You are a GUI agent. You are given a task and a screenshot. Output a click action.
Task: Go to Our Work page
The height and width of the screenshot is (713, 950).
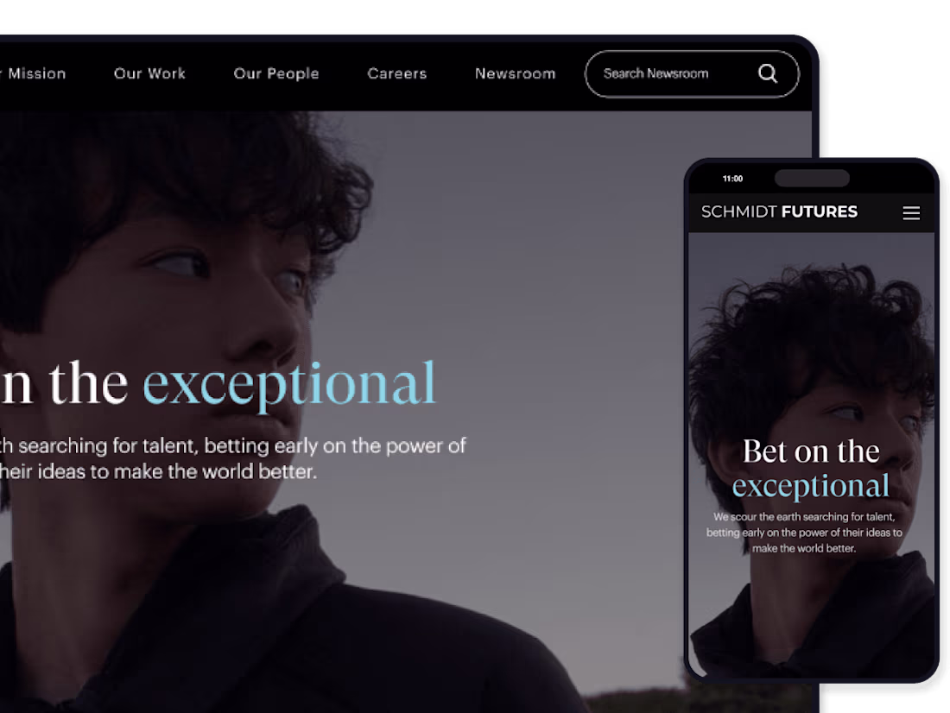point(149,73)
